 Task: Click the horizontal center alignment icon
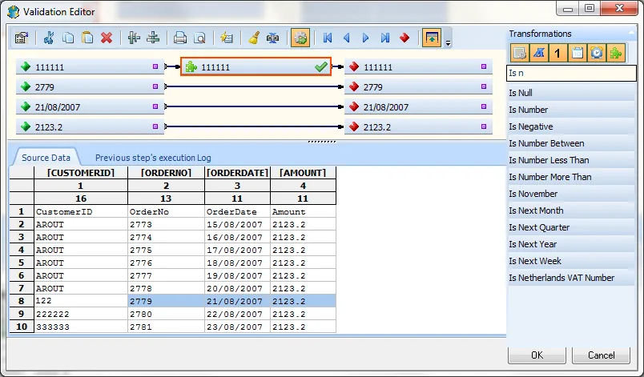pyautogui.click(x=153, y=38)
